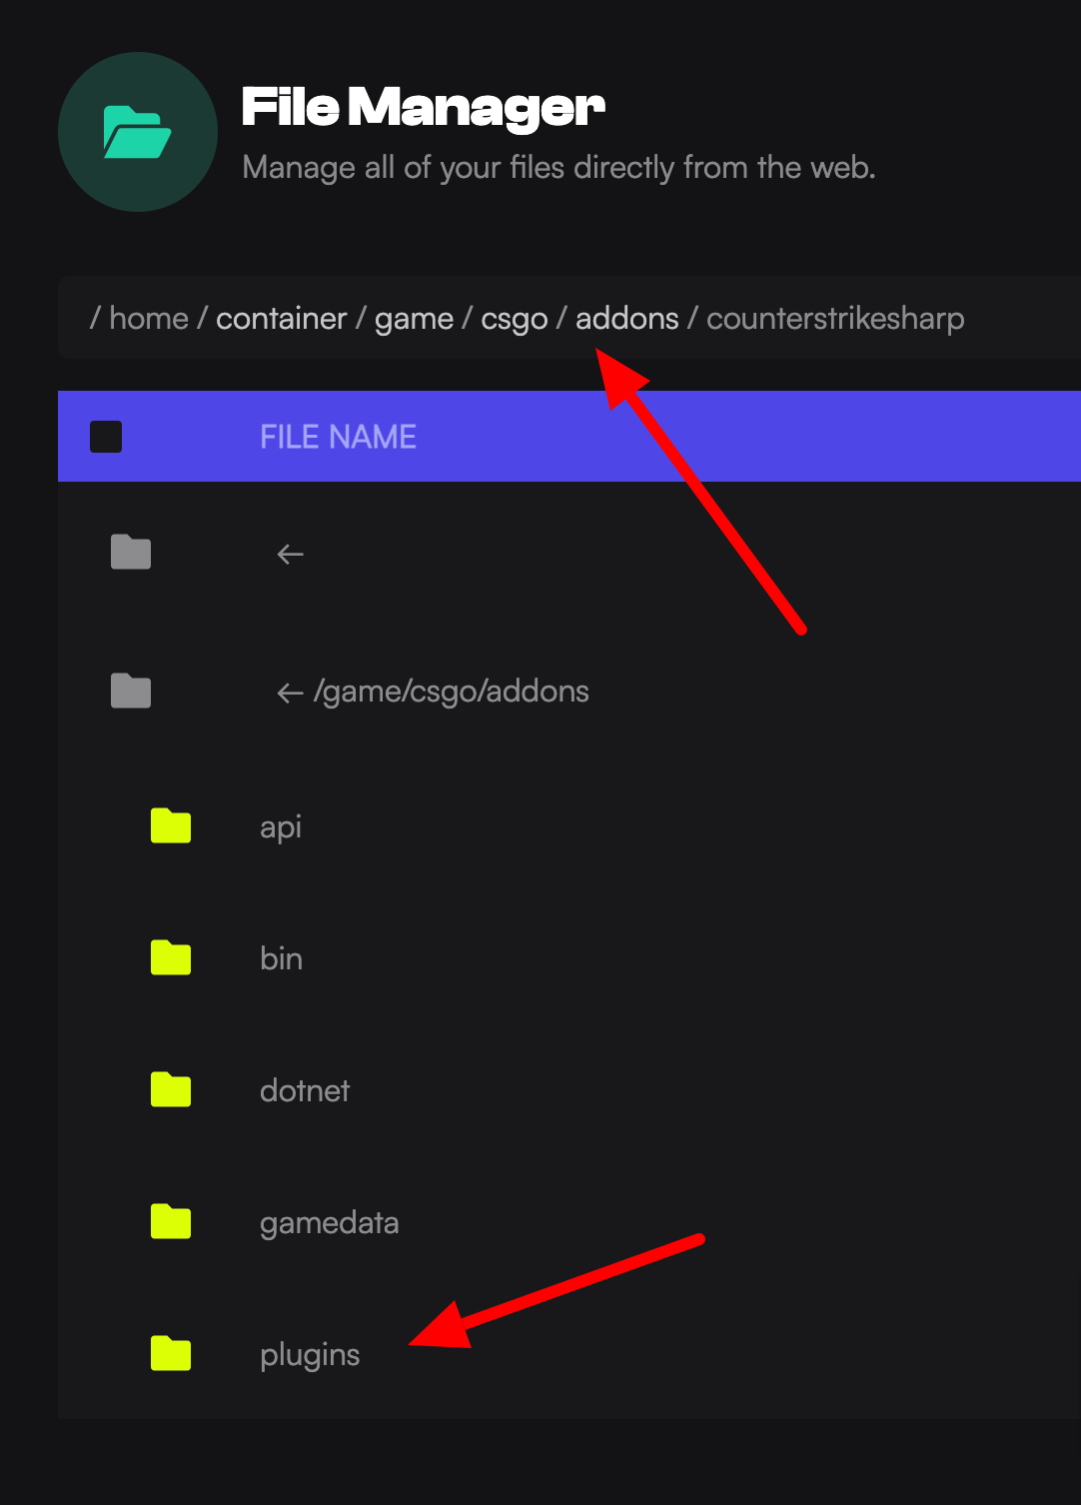Sort by FILE NAME column header
The width and height of the screenshot is (1081, 1505).
click(x=338, y=437)
